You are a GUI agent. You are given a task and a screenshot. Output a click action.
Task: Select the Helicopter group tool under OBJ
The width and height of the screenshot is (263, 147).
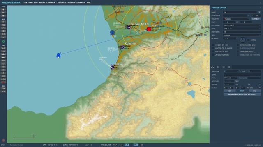(3, 51)
